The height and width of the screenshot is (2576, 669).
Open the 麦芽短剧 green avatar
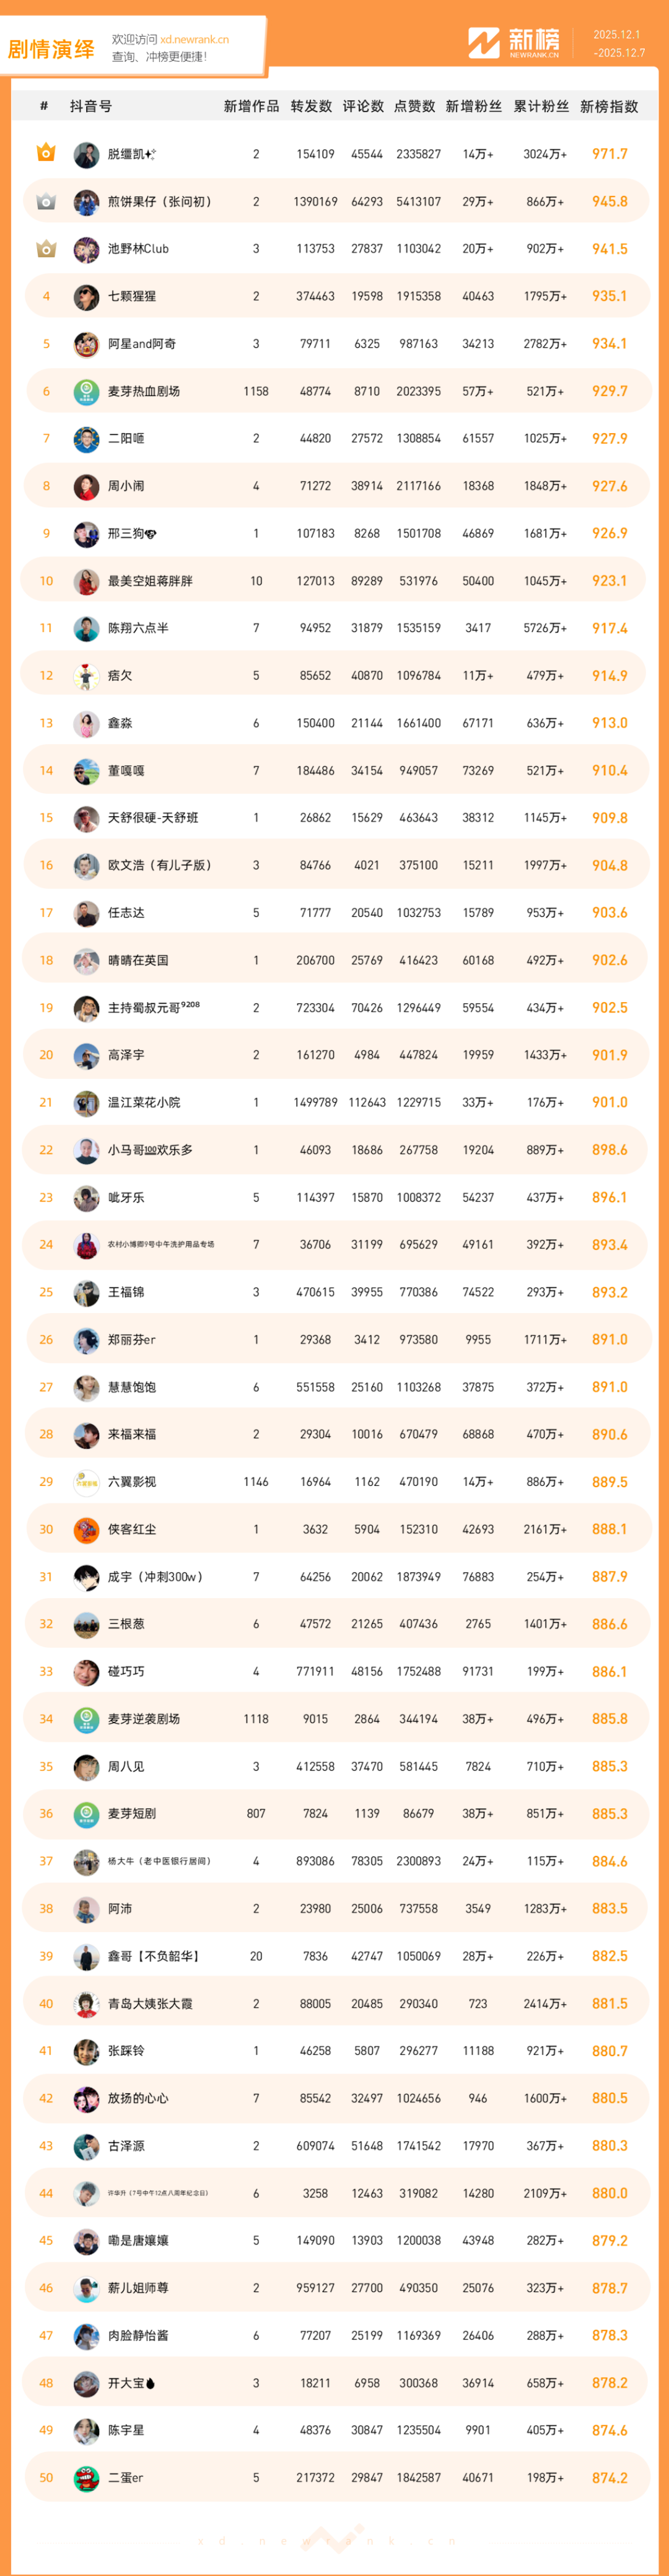pyautogui.click(x=86, y=1813)
